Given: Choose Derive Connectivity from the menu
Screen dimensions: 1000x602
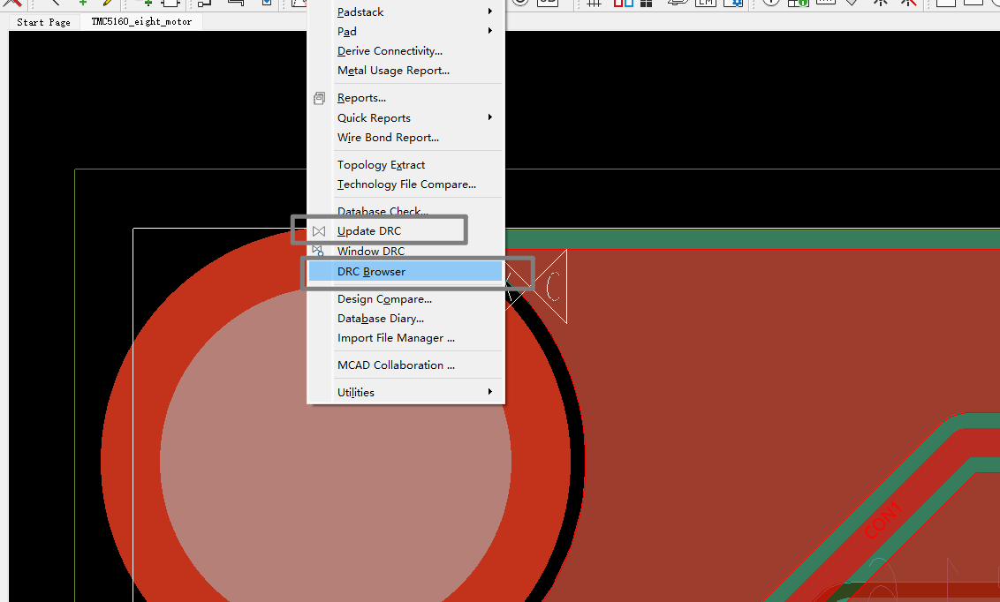Looking at the screenshot, I should (x=406, y=51).
